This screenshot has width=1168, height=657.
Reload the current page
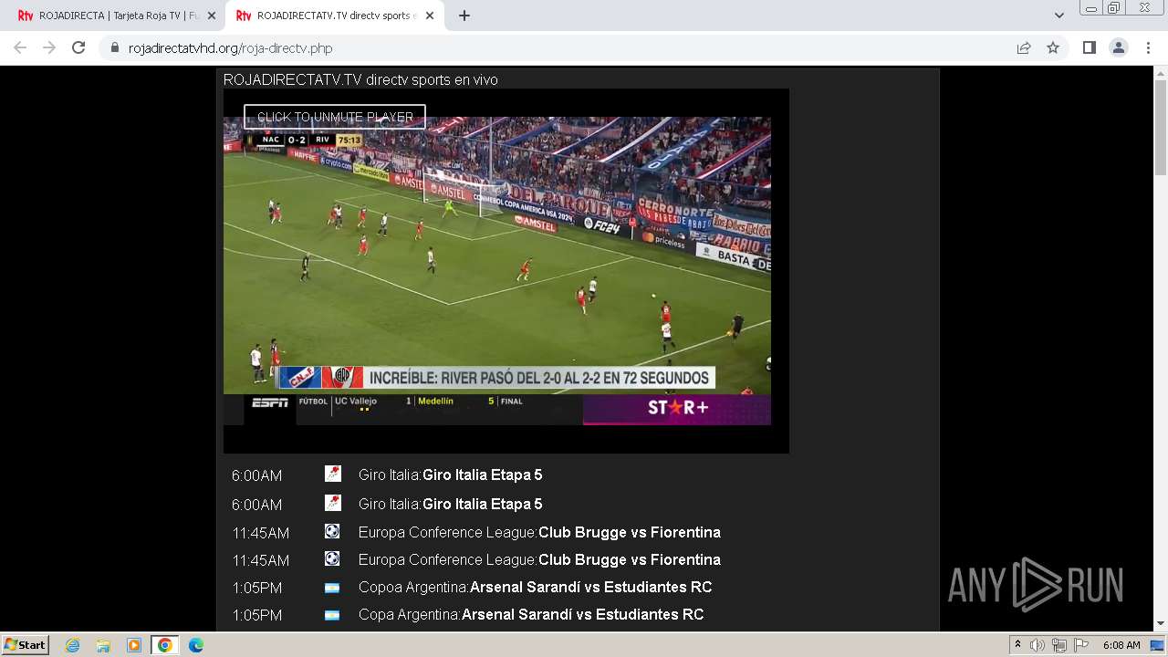tap(78, 48)
